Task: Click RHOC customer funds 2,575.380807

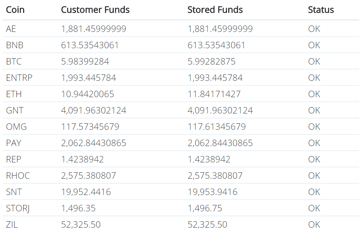Action: point(89,176)
